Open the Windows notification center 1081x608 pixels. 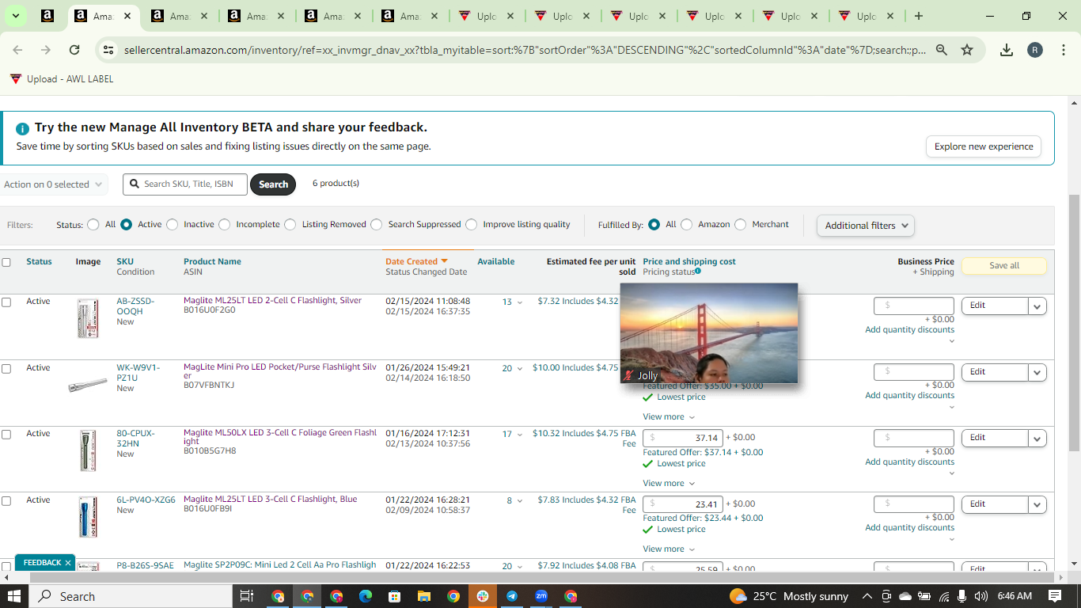[1055, 596]
